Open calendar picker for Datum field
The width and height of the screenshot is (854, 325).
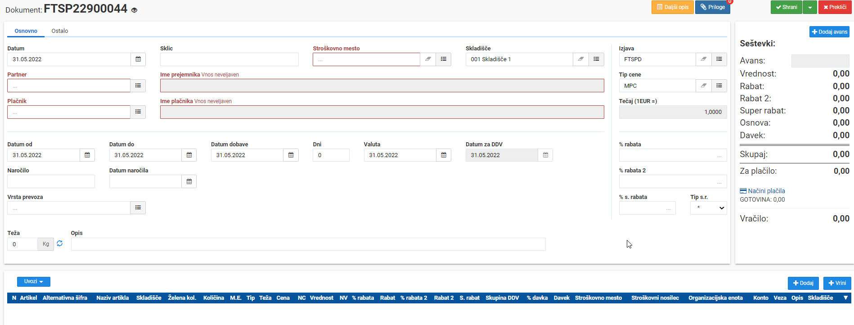138,59
